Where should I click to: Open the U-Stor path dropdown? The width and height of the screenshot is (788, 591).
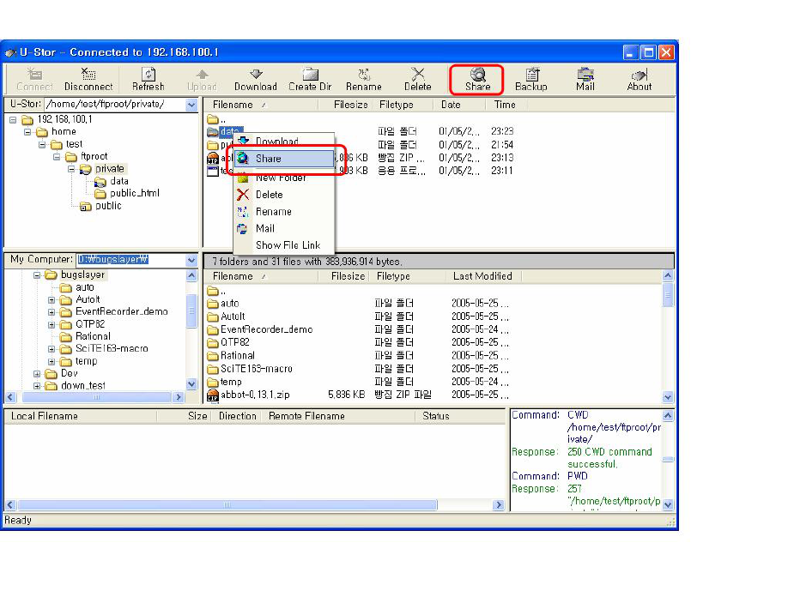pyautogui.click(x=191, y=105)
